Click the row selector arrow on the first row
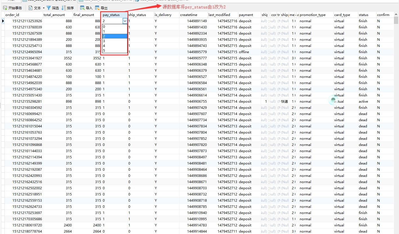This screenshot has width=399, height=234. 3,21
